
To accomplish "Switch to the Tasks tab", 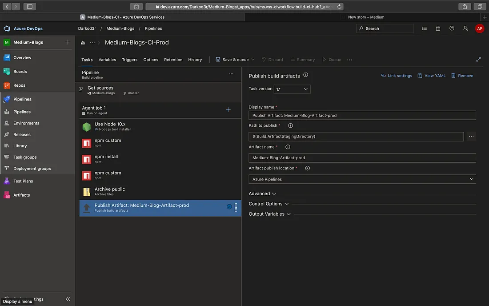I will pyautogui.click(x=87, y=60).
